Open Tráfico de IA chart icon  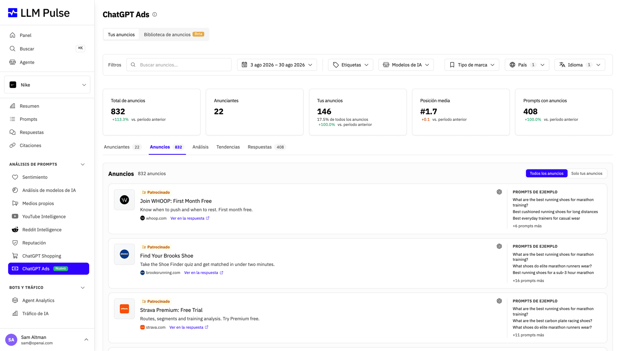[15, 313]
